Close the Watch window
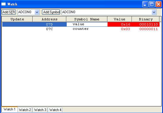This screenshot has width=163, height=113. click(x=158, y=4)
